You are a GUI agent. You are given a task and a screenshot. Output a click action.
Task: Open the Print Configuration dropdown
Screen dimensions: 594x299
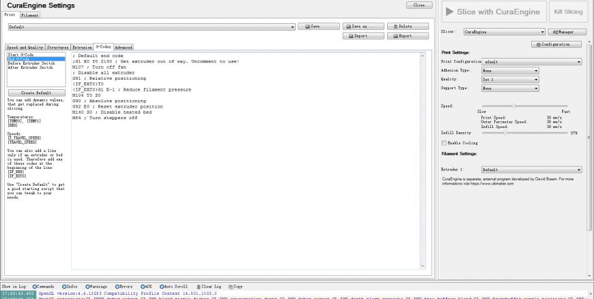pyautogui.click(x=532, y=61)
